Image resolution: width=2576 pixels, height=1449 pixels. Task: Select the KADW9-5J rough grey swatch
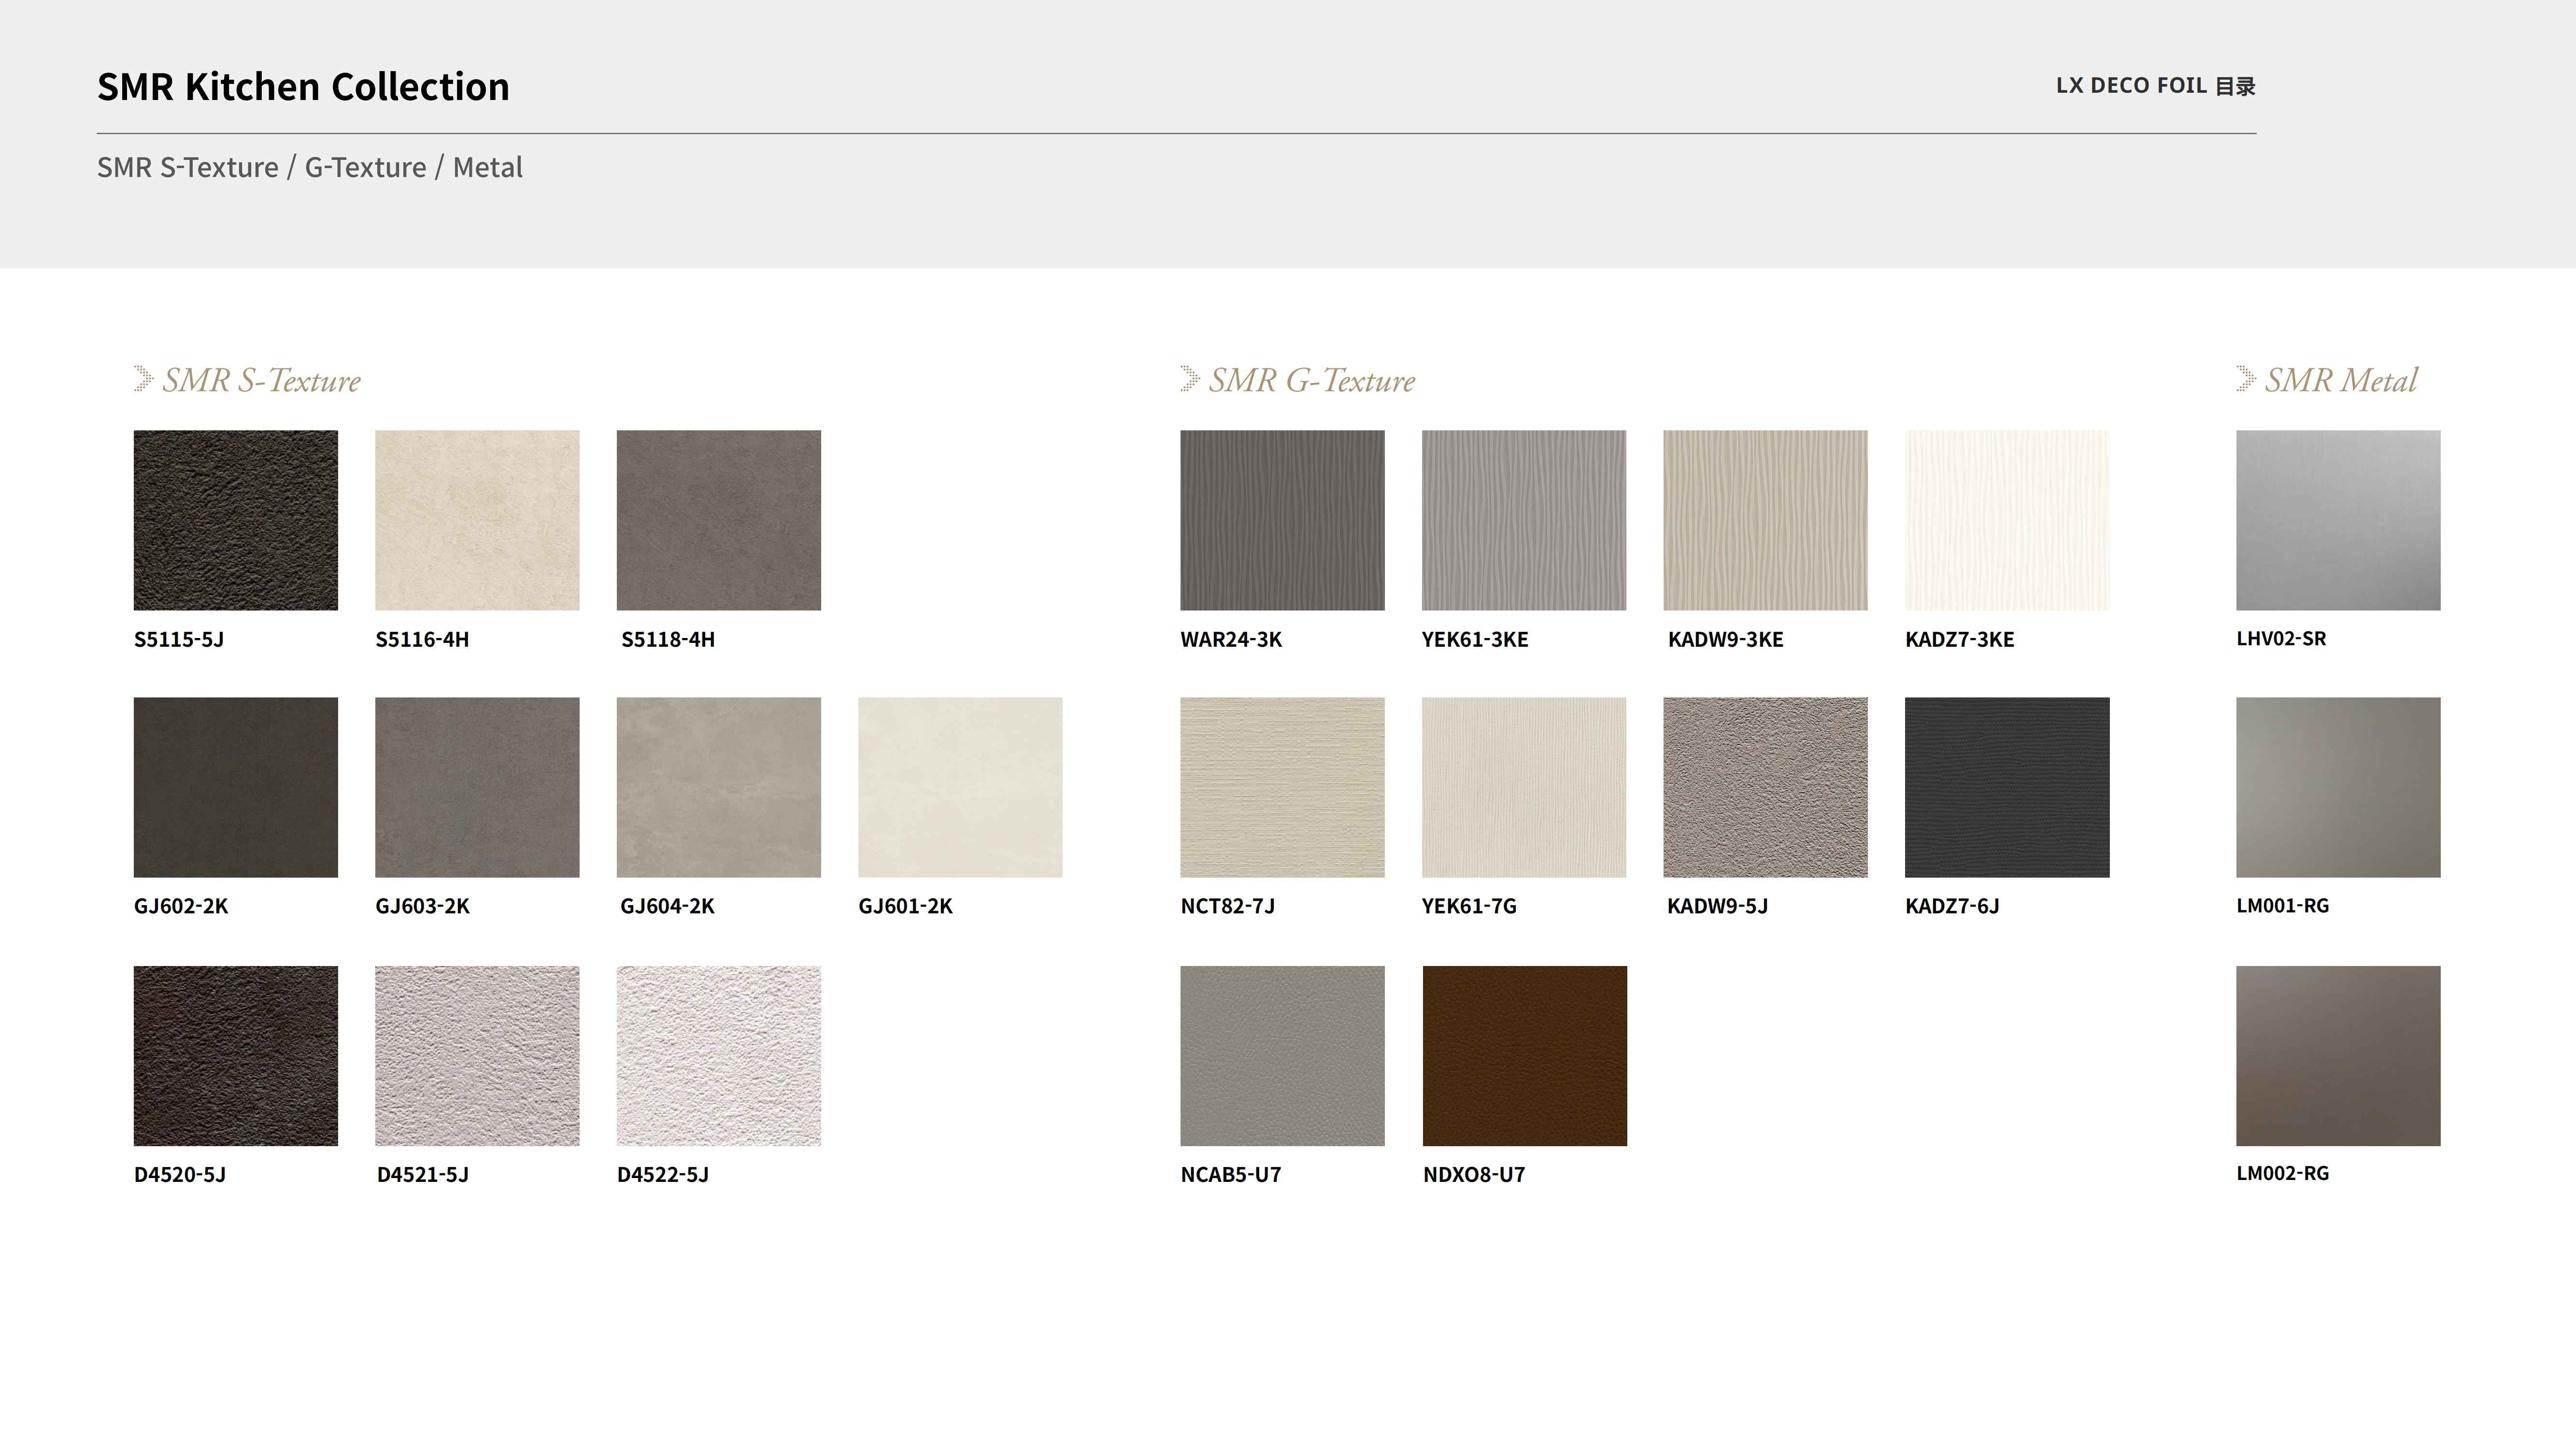1766,787
